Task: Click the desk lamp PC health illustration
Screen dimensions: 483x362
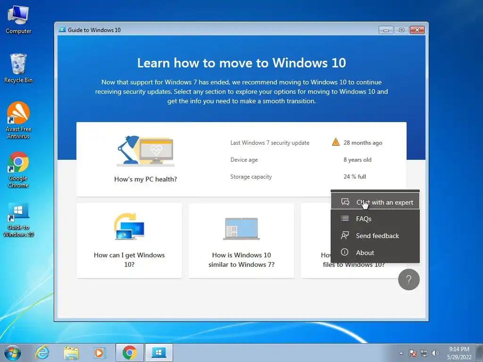Action: pyautogui.click(x=145, y=151)
